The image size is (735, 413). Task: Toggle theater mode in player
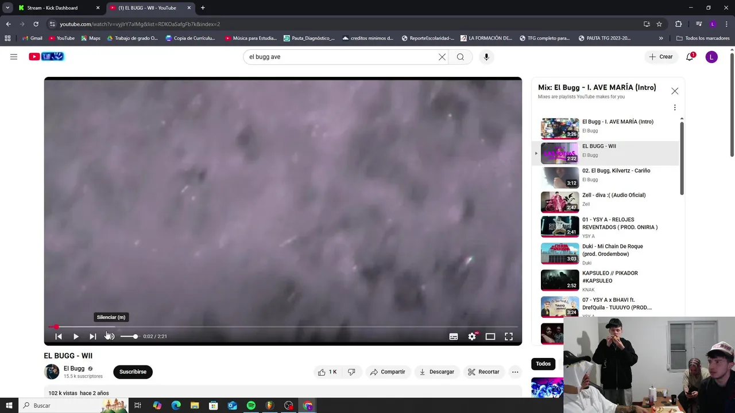490,337
